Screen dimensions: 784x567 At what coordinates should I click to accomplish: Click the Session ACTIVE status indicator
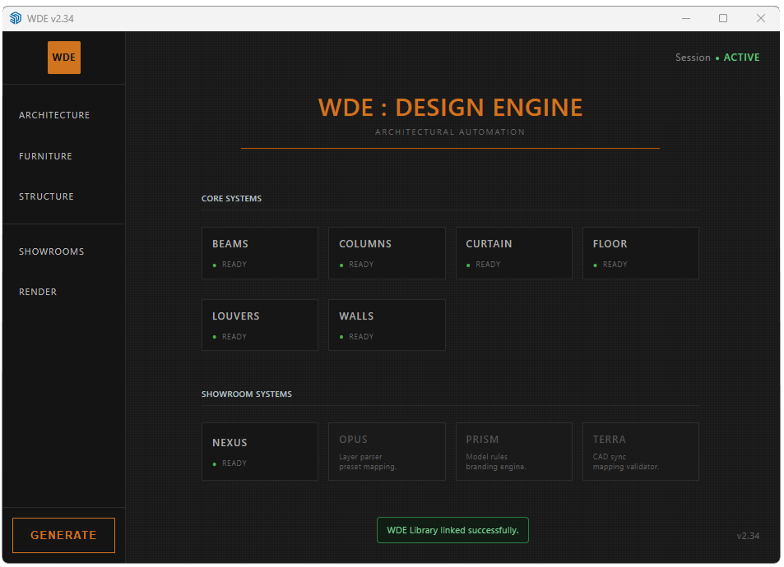pos(717,58)
